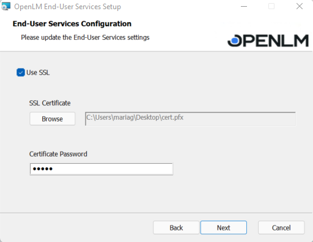The height and width of the screenshot is (242, 313).
Task: Click the OpenLM logo
Action: tap(268, 40)
